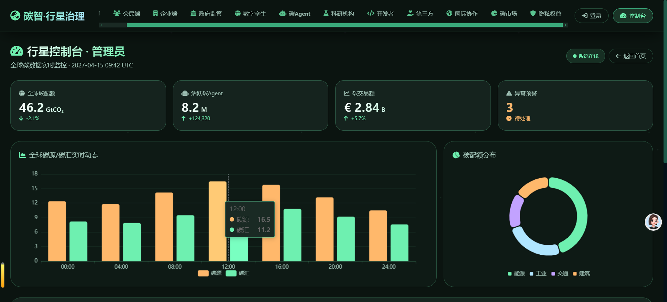Click the code icon beside 开发者
This screenshot has width=667, height=302.
click(x=371, y=13)
